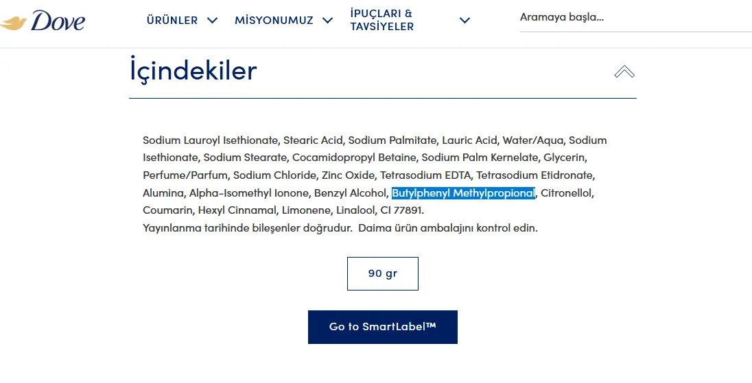The height and width of the screenshot is (383, 752).
Task: Open the ÜRÜNLER menu
Action: 172,21
